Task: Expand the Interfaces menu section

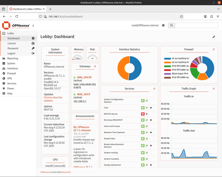Action: [x=18, y=68]
